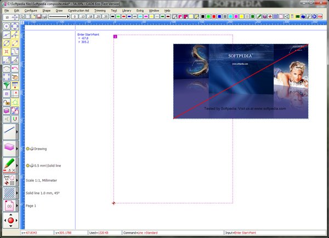Click the arrow pointer selection tool
This screenshot has width=329, height=238.
(x=22, y=16)
